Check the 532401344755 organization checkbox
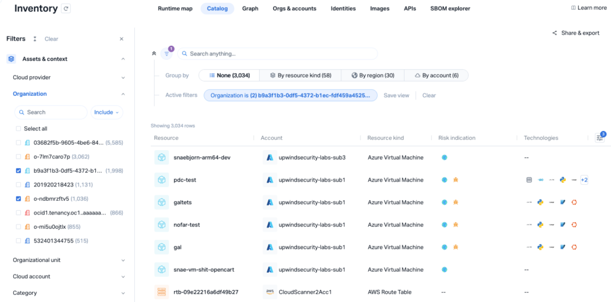The height and width of the screenshot is (302, 611). (18, 241)
